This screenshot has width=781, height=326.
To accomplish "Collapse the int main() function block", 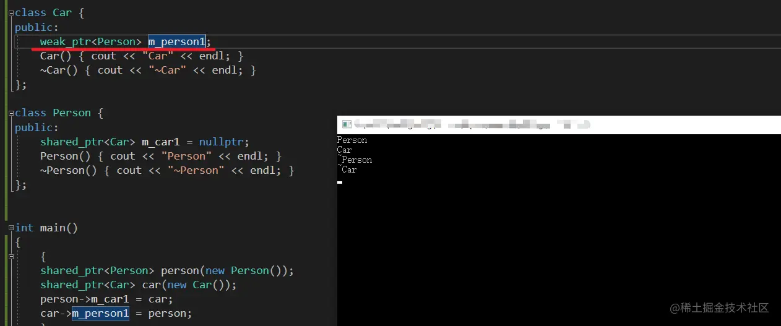I will (x=12, y=228).
